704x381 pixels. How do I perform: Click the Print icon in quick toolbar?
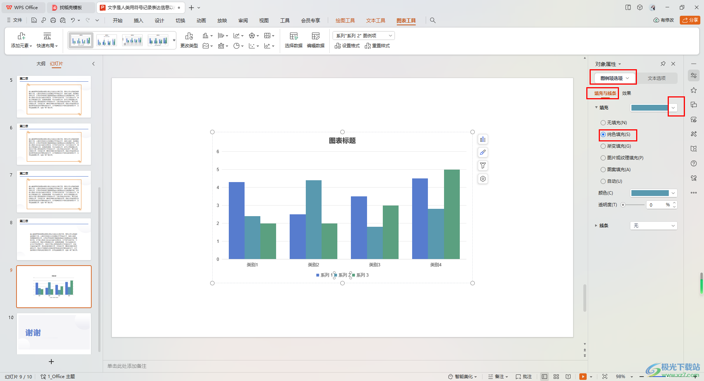pyautogui.click(x=53, y=21)
